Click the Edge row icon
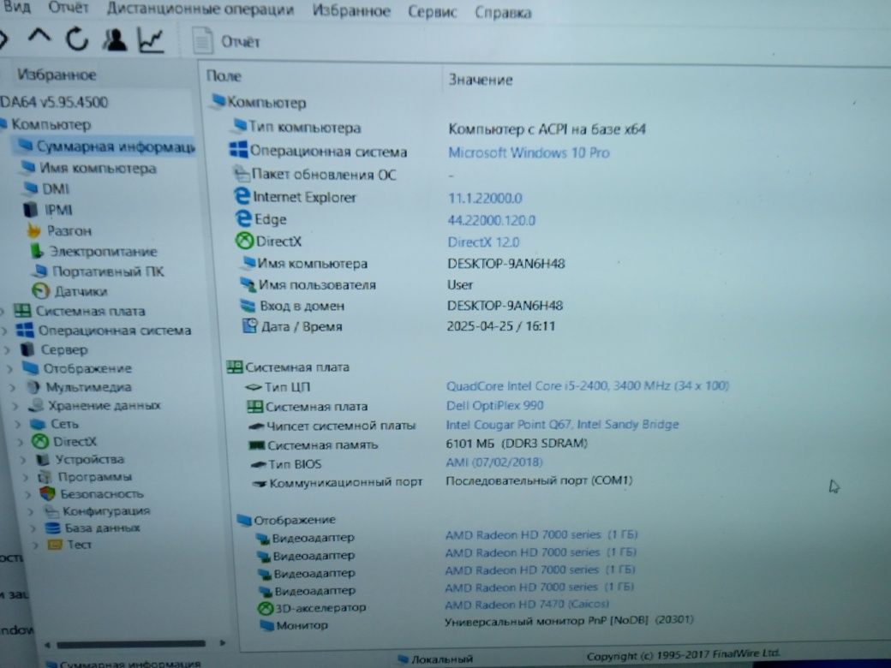The image size is (891, 668). coord(243,218)
